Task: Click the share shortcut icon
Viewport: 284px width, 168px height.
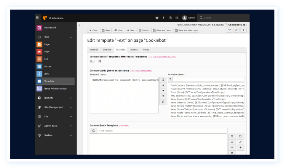Action: [x=236, y=30]
